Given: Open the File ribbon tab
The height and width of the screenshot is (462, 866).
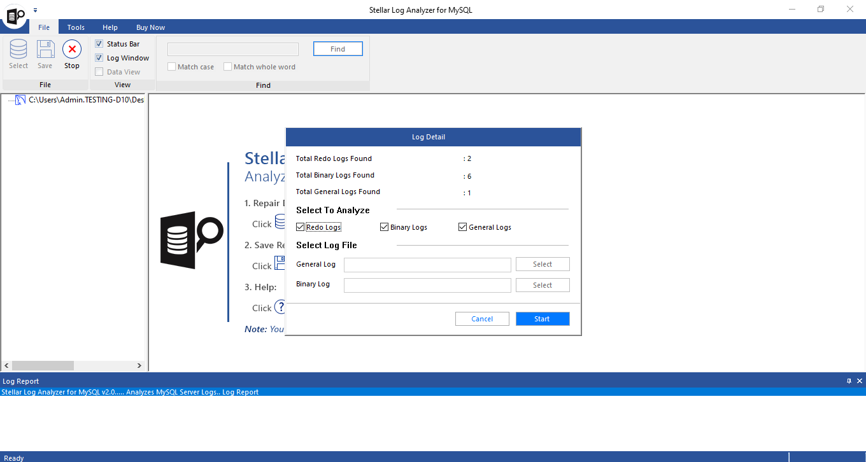Looking at the screenshot, I should click(x=44, y=27).
